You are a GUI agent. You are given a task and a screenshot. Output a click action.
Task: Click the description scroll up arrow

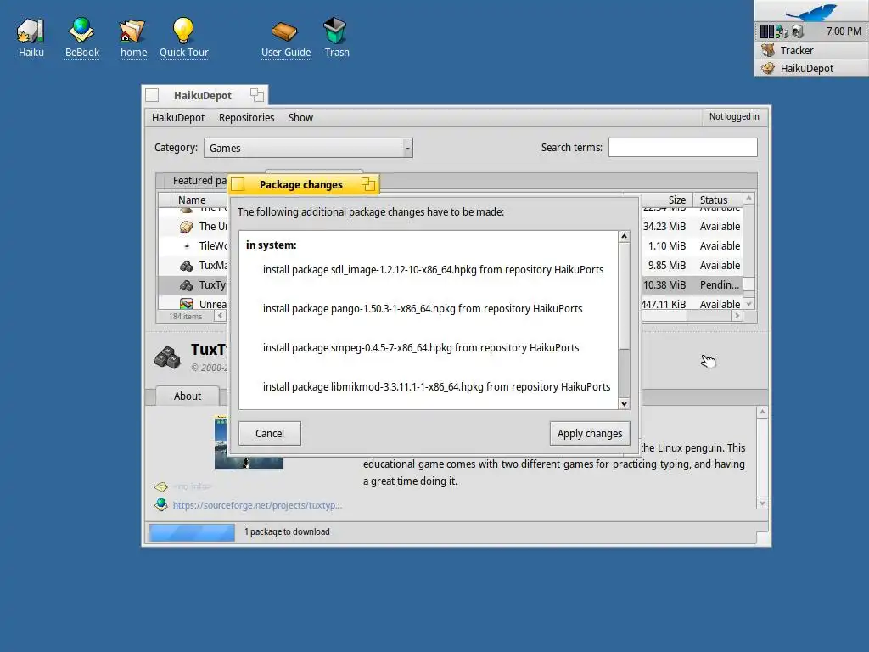(x=762, y=412)
